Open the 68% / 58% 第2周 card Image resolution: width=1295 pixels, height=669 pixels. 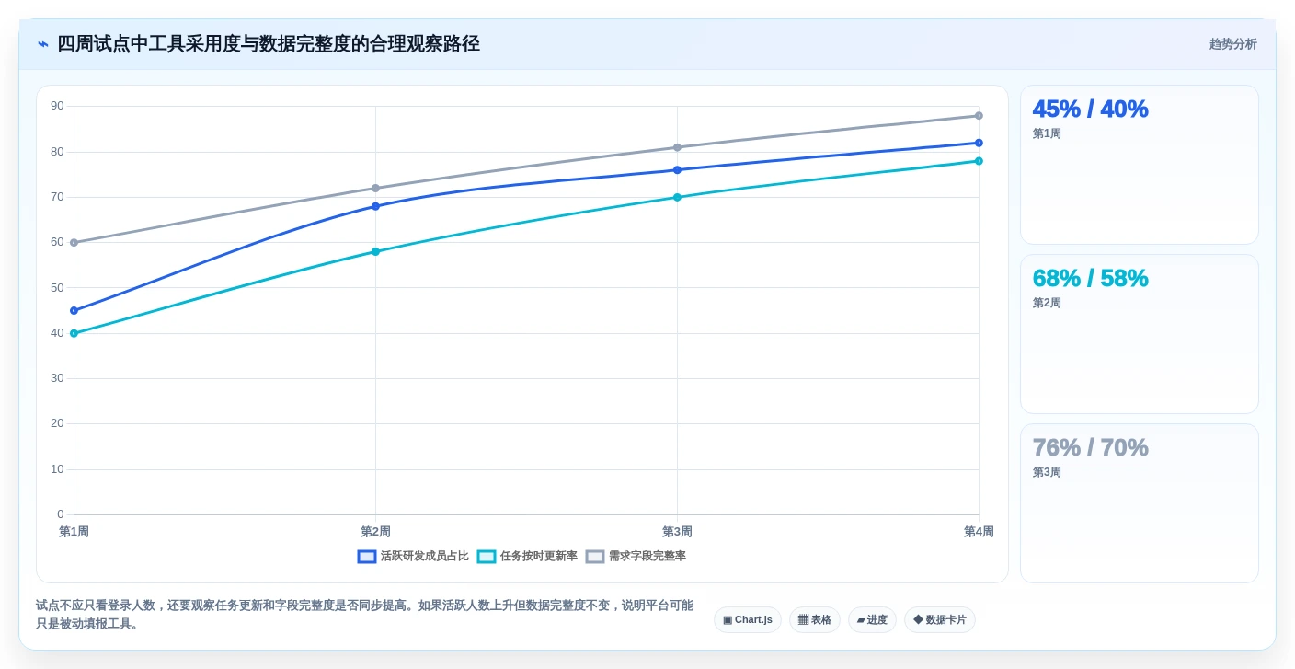coord(1140,334)
